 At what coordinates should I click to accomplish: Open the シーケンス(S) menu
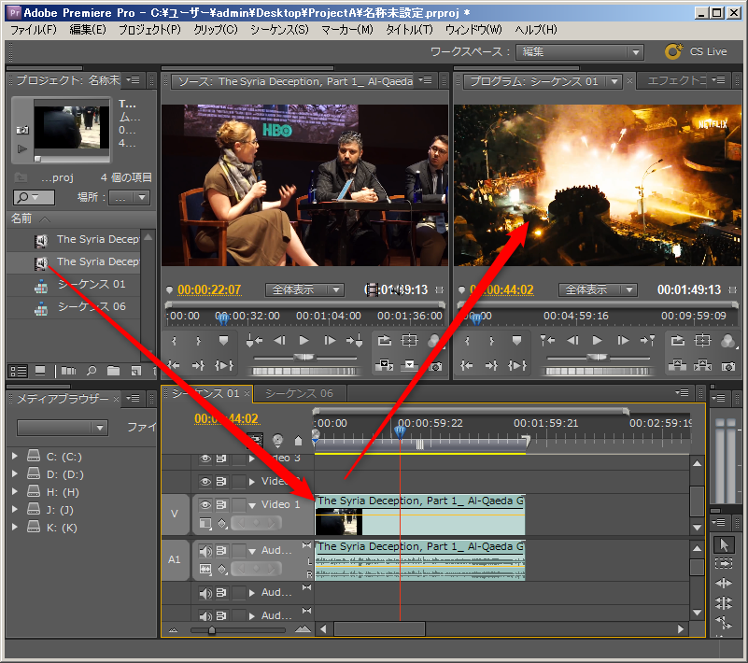(279, 30)
